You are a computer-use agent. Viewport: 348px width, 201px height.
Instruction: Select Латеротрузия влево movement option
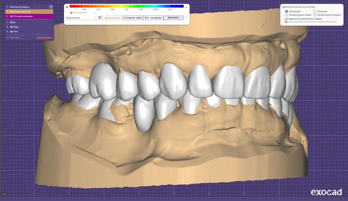(287, 15)
